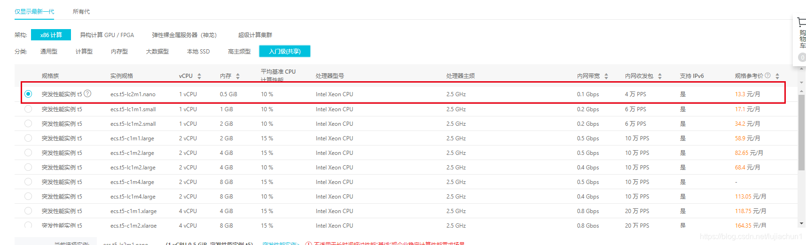The height and width of the screenshot is (245, 806).
Task: Click 处理器主频 column header
Action: [461, 76]
